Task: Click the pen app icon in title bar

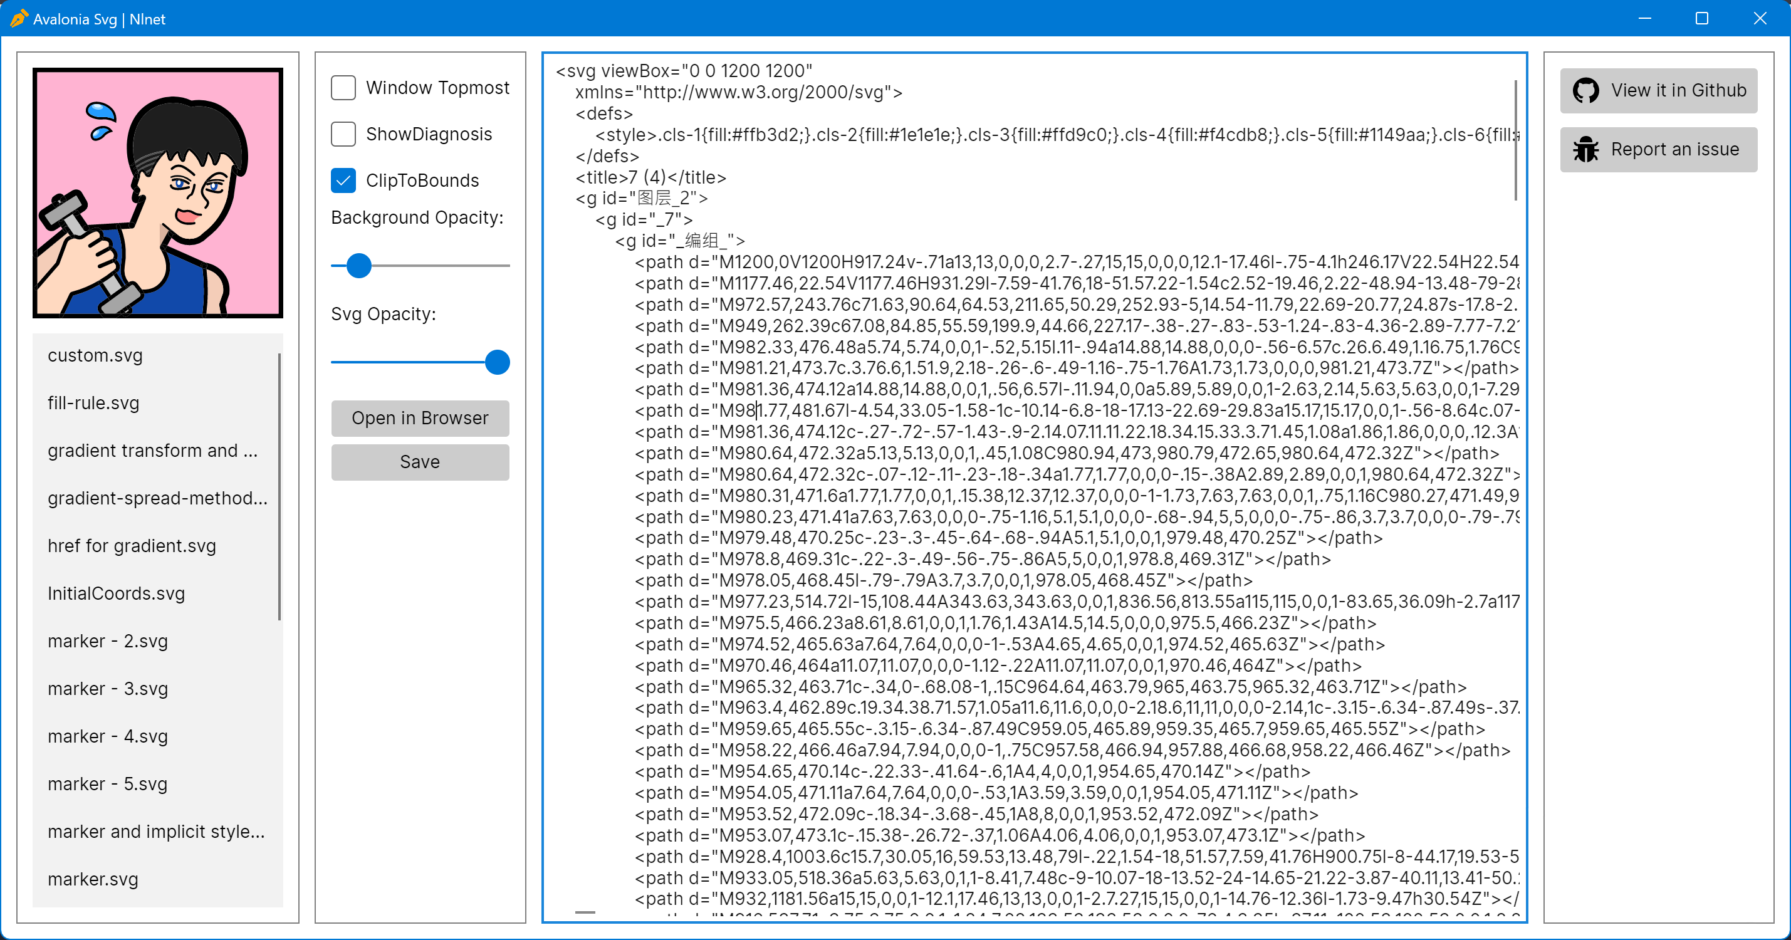Action: (19, 19)
